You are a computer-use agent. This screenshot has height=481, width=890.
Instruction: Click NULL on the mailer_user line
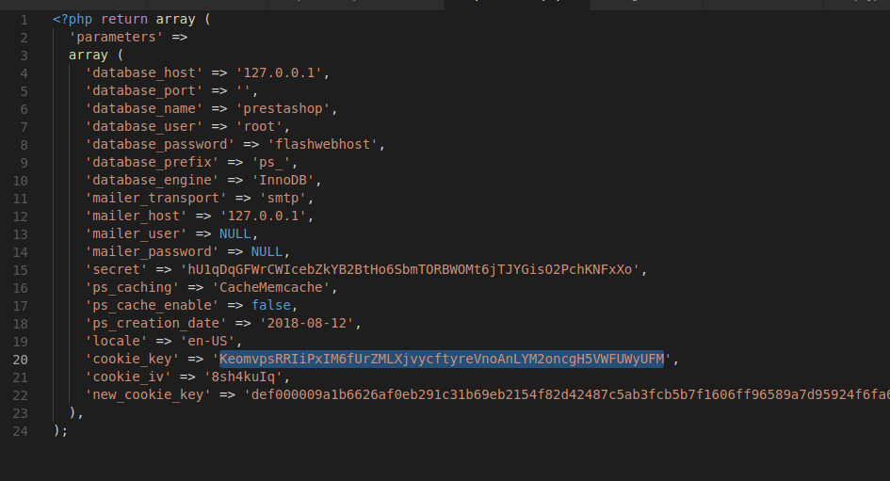coord(235,233)
